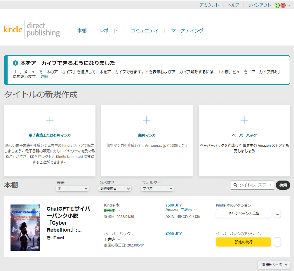
Task: Open the フィルター dropdown set to すべて
Action: click(157, 188)
